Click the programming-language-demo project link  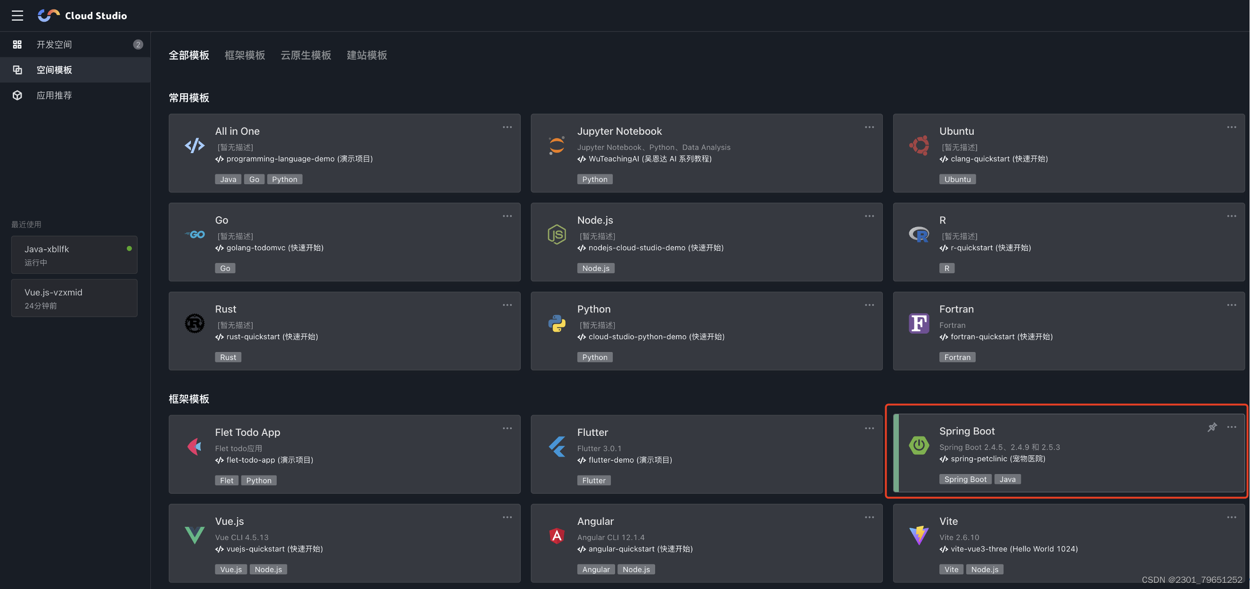click(294, 159)
